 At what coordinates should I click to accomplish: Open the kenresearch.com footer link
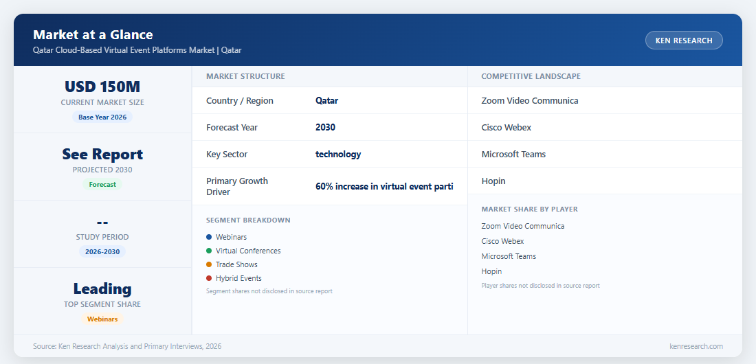click(696, 346)
